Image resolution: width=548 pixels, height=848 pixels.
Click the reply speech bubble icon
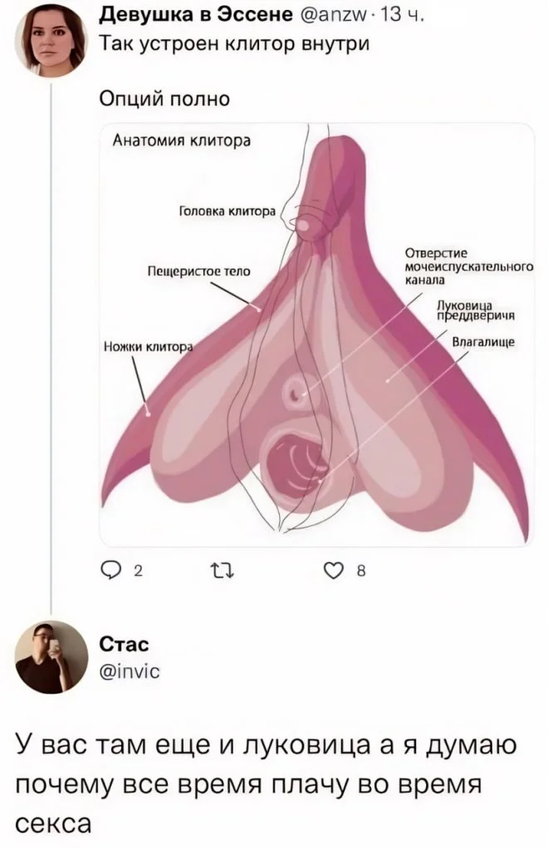coord(112,570)
